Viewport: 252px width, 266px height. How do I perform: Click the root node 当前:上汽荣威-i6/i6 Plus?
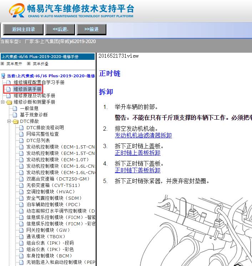coord(51,76)
